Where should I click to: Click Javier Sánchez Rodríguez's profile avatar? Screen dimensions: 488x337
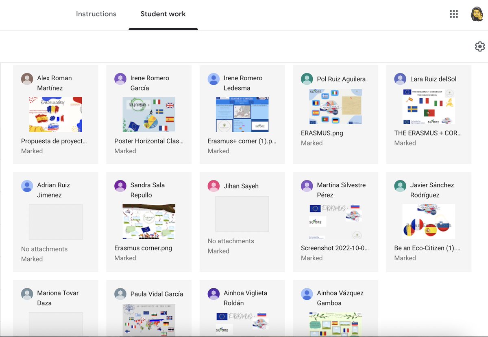click(401, 186)
